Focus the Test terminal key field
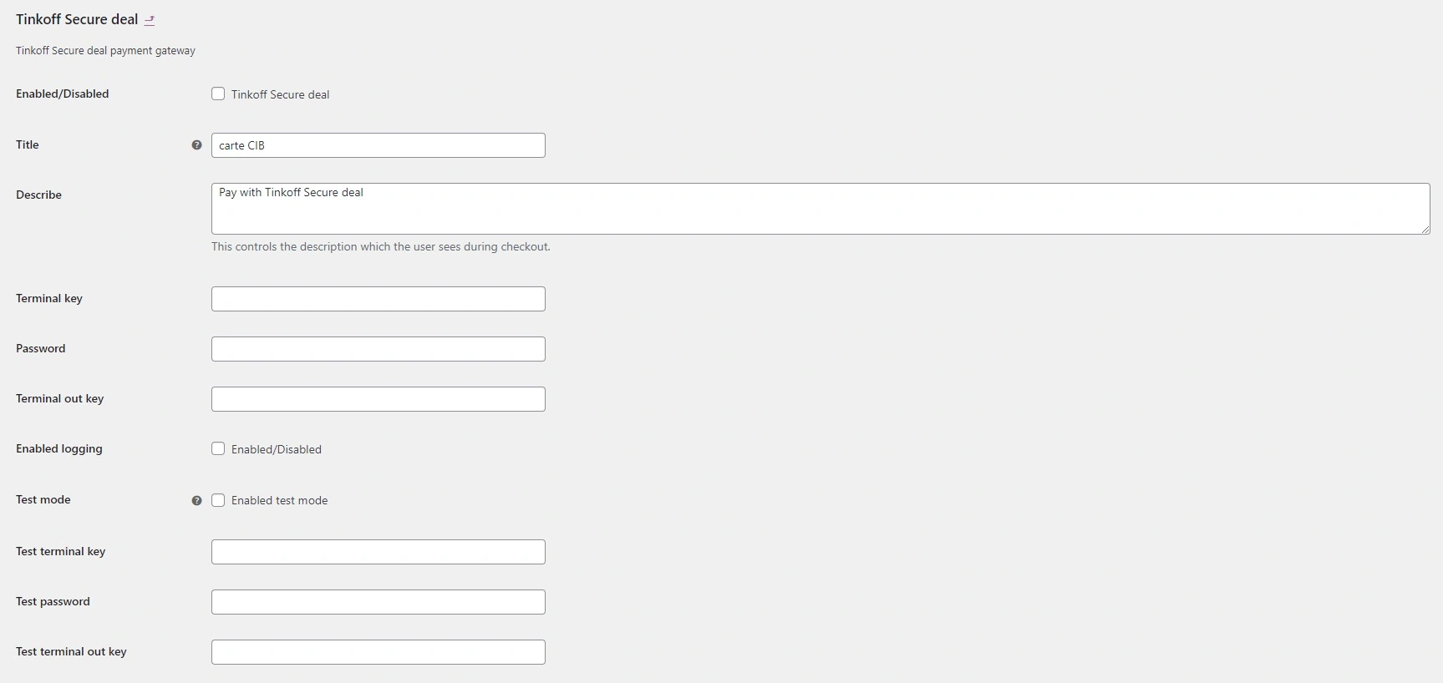 tap(379, 552)
